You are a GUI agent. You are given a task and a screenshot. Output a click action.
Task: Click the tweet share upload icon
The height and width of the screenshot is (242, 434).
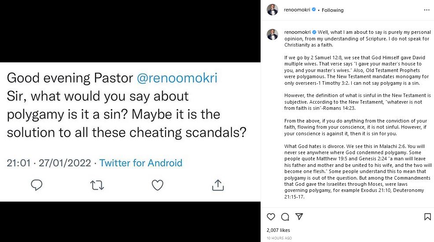click(x=218, y=185)
